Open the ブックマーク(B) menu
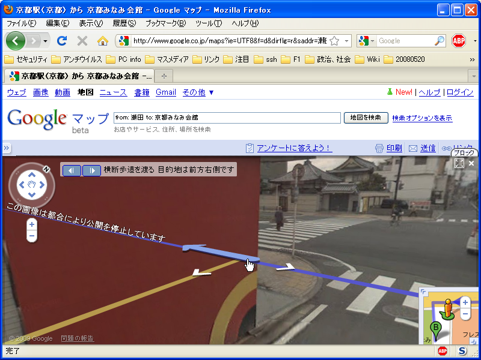This screenshot has width=481, height=360. pos(166,23)
